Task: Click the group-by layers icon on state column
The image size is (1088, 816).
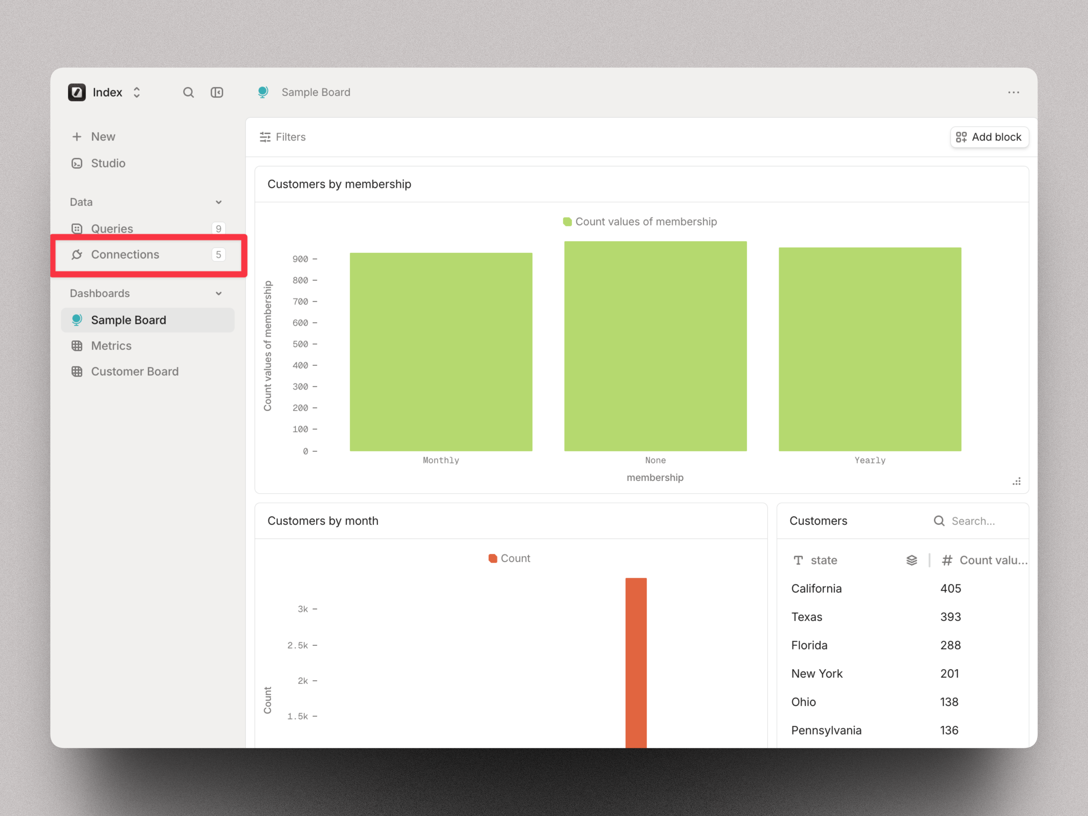Action: pos(911,560)
